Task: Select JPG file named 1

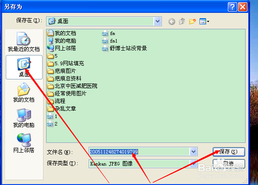Action: pyautogui.click(x=52, y=116)
